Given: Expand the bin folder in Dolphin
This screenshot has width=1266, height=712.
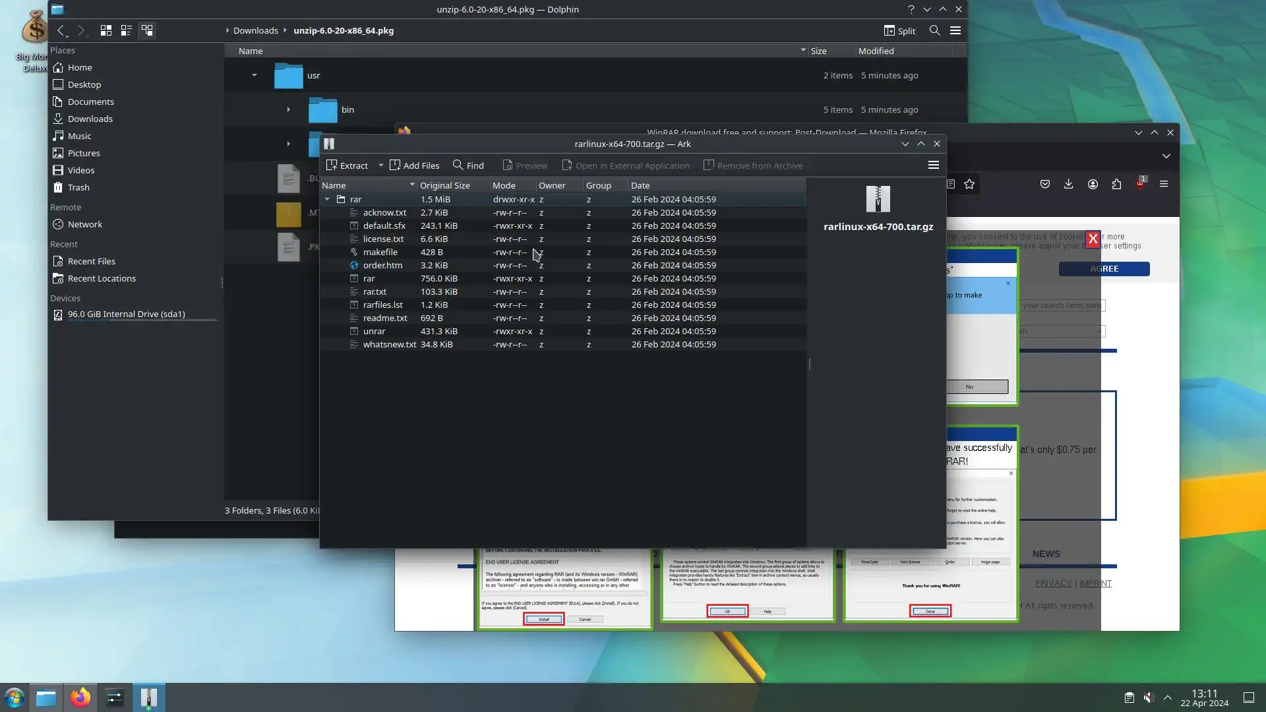Looking at the screenshot, I should [x=288, y=109].
